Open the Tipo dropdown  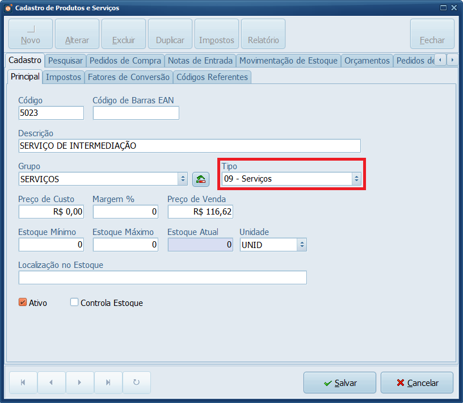(x=356, y=179)
